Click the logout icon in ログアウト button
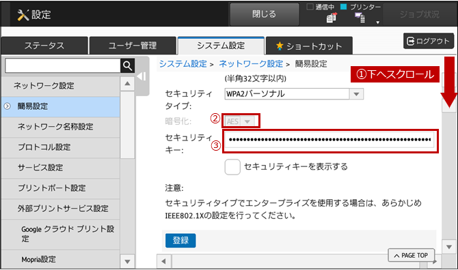The image size is (458, 270). pos(410,41)
